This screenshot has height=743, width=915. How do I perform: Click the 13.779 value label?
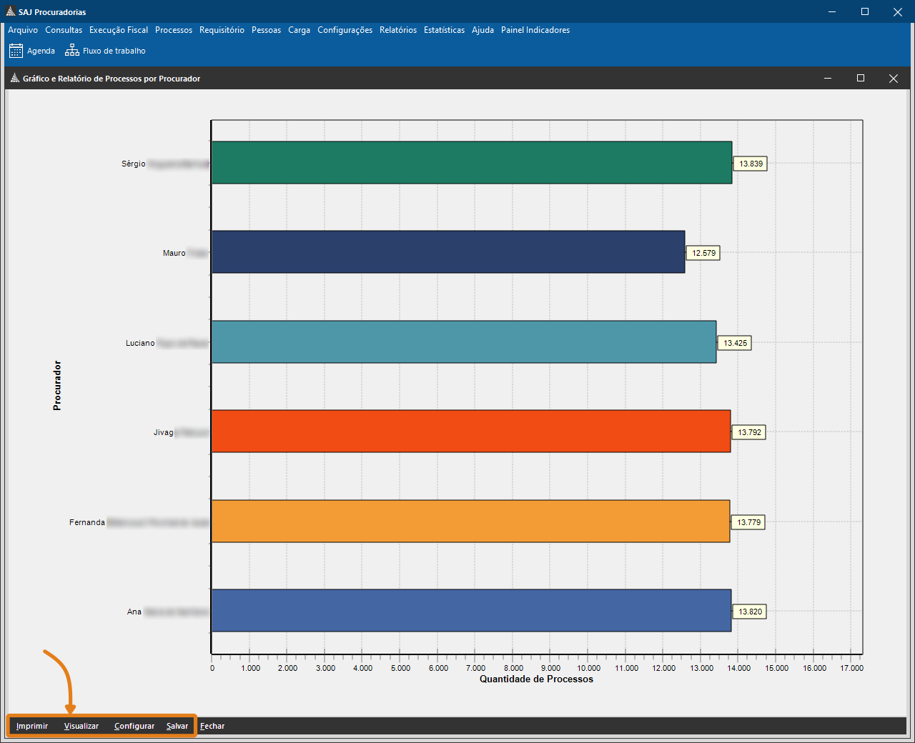click(x=748, y=522)
